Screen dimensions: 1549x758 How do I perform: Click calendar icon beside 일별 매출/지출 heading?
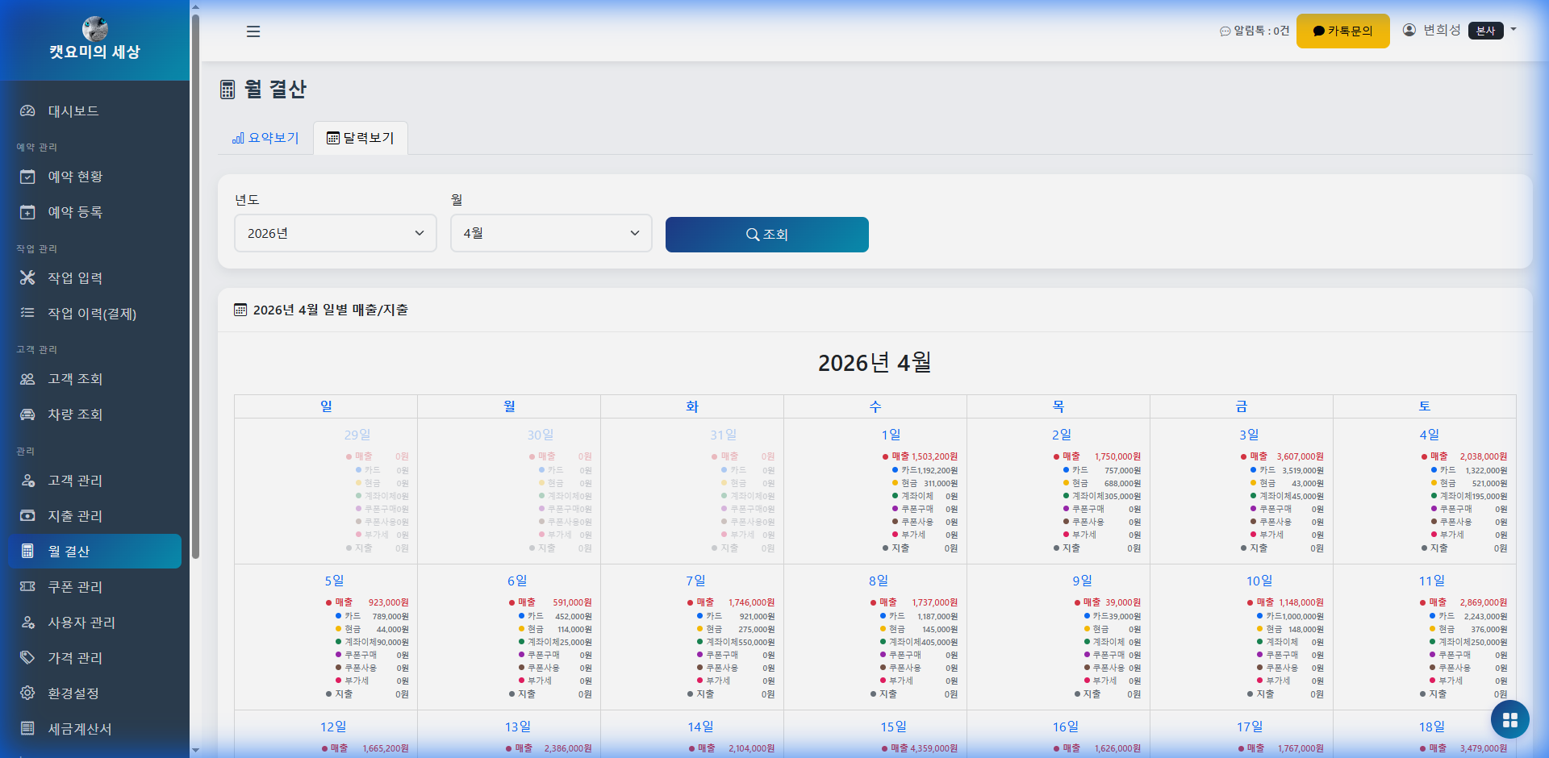[x=240, y=310]
